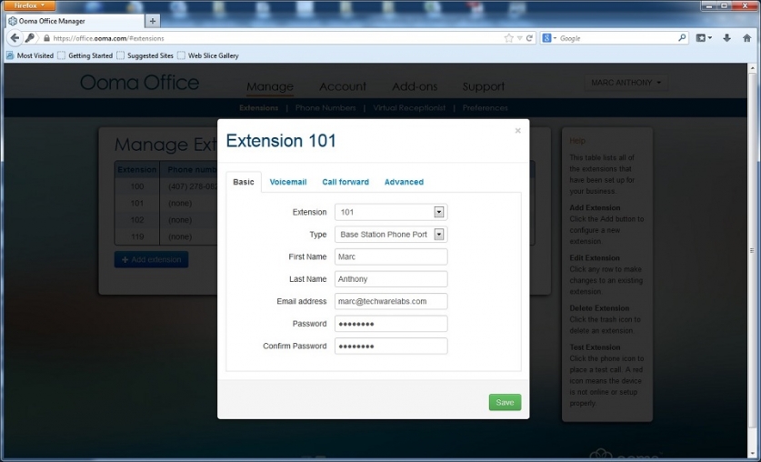Viewport: 761px width, 462px height.
Task: Switch to the Basic tab
Action: (x=244, y=182)
